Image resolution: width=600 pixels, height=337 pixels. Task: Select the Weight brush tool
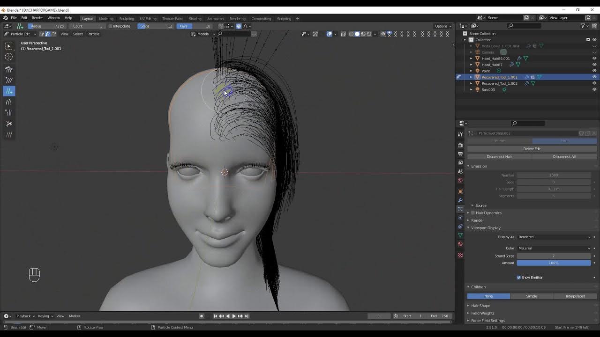click(x=9, y=134)
